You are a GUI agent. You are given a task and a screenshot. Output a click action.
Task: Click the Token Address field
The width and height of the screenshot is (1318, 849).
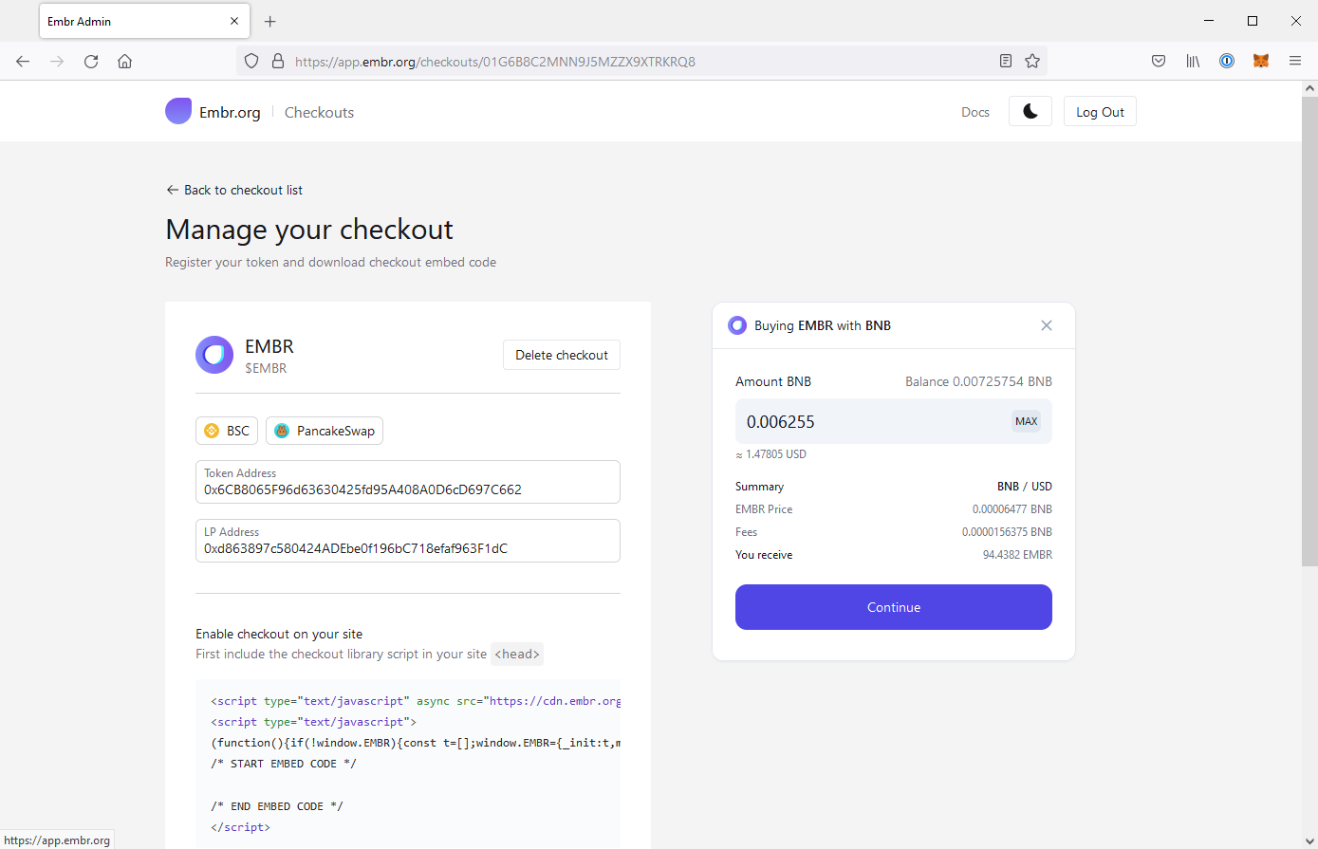(408, 482)
